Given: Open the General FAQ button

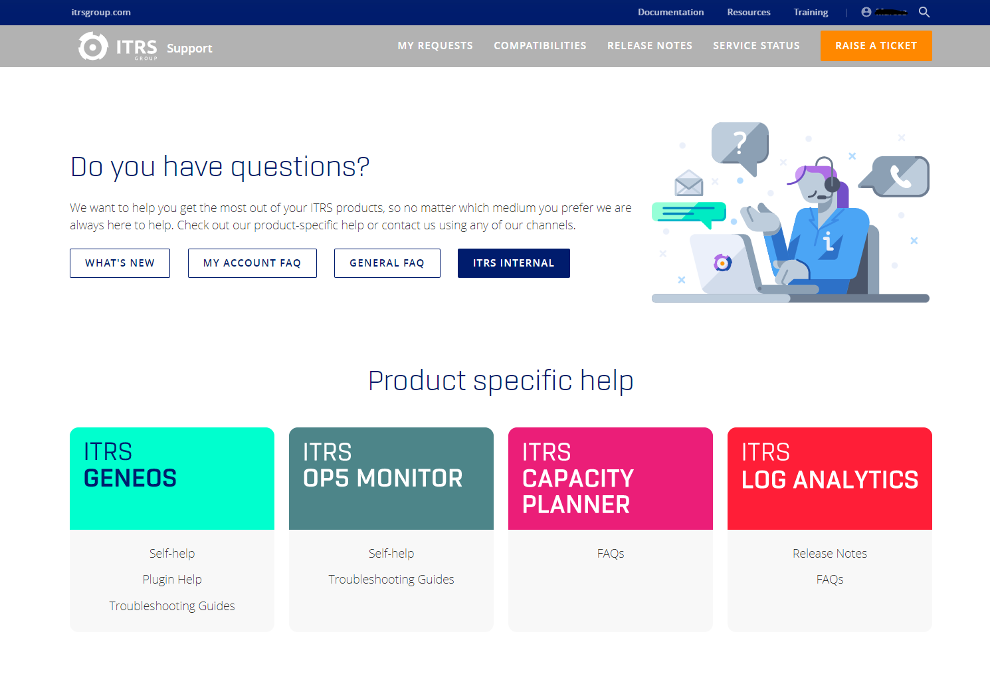Looking at the screenshot, I should coord(387,263).
